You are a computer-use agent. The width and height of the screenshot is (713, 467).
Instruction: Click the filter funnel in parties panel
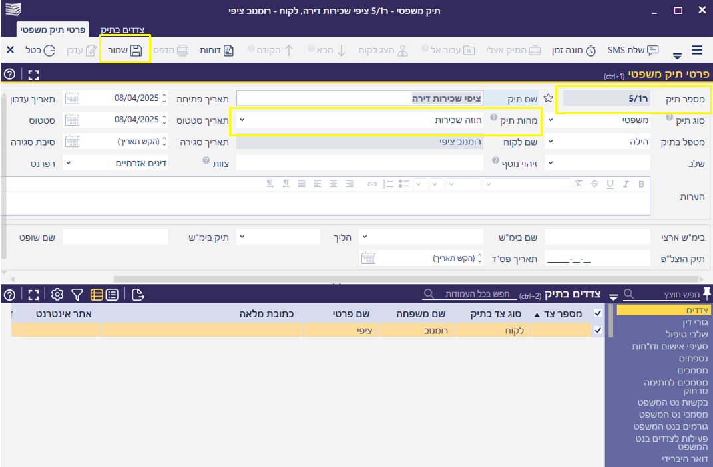[77, 295]
